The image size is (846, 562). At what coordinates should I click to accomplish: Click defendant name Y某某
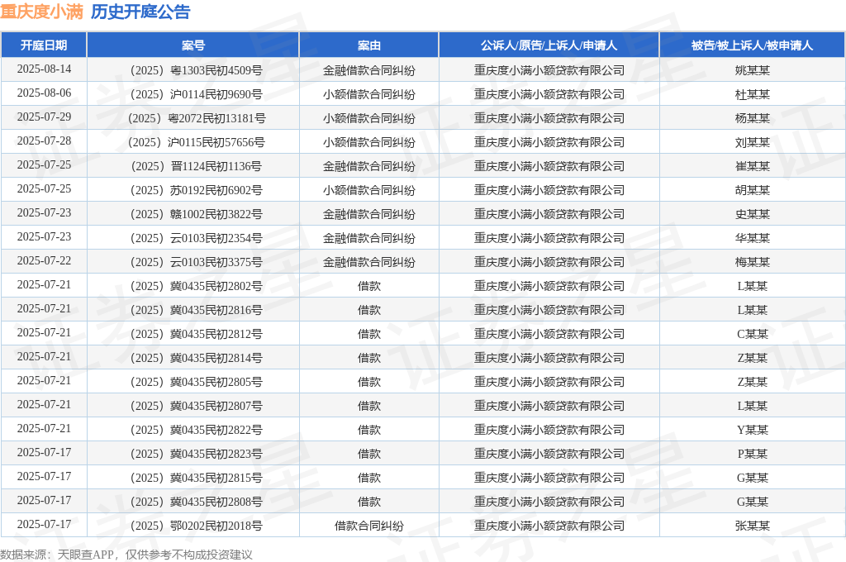tap(752, 430)
